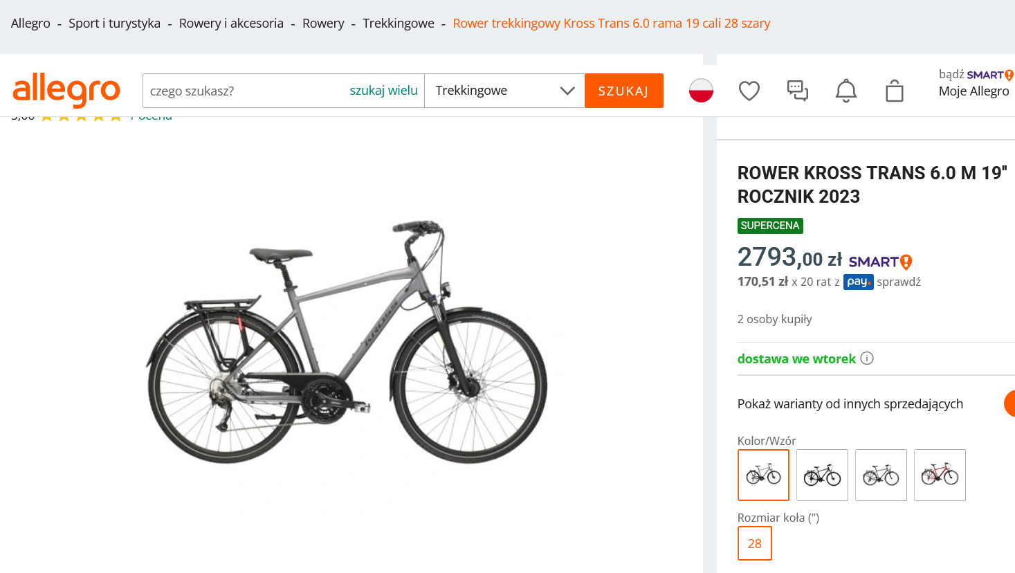Screen dimensions: 1015x573
Task: Click the szukaj wielu link
Action: 383,91
